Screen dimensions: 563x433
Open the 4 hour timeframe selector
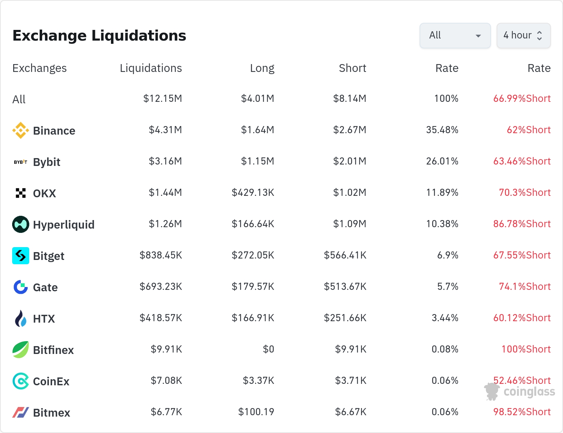pyautogui.click(x=523, y=36)
